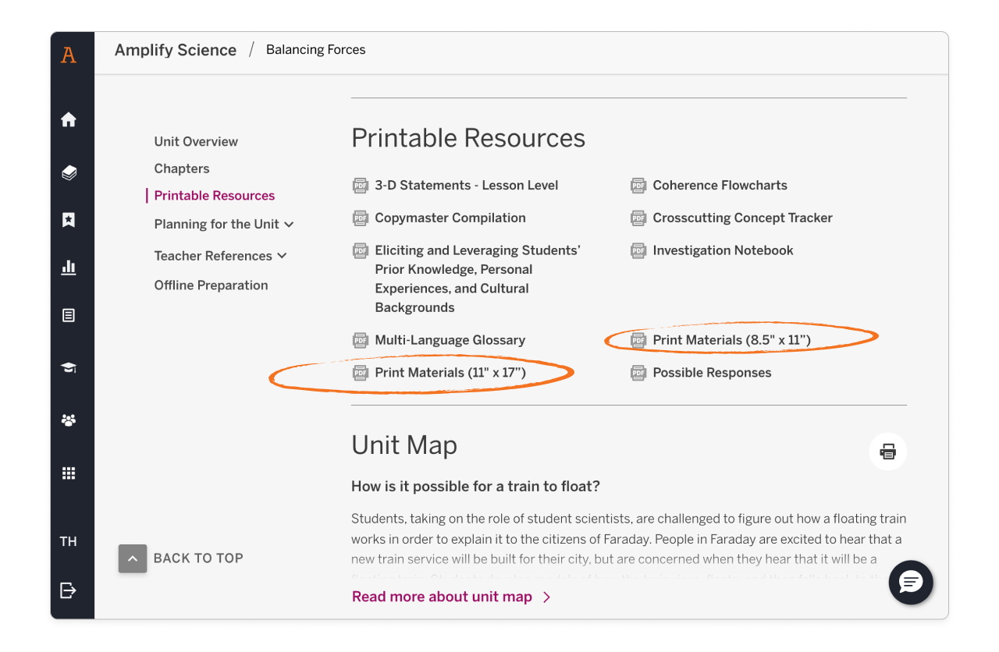Click the Amplify logo icon

(69, 55)
